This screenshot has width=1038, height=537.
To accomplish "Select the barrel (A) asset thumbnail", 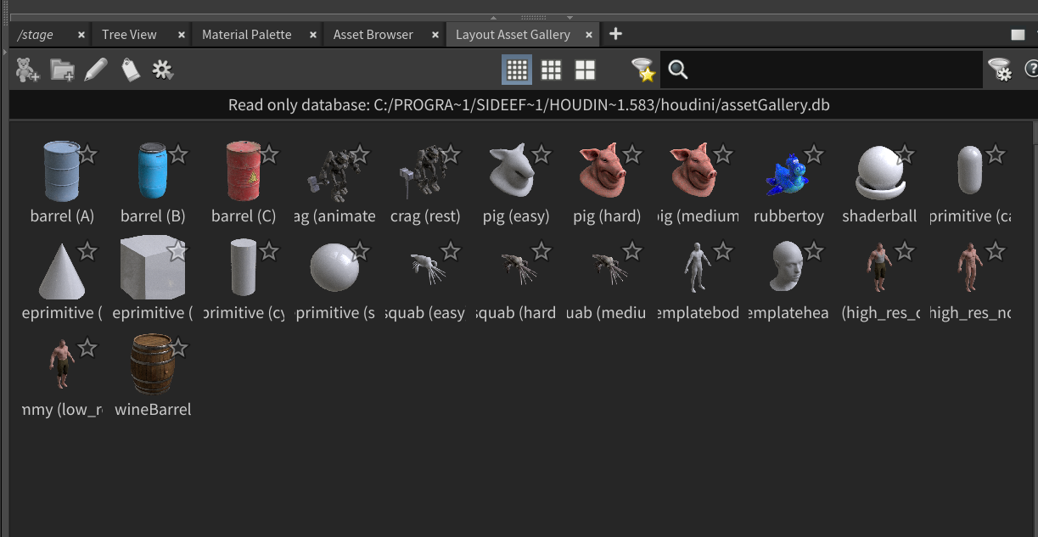I will pyautogui.click(x=61, y=171).
